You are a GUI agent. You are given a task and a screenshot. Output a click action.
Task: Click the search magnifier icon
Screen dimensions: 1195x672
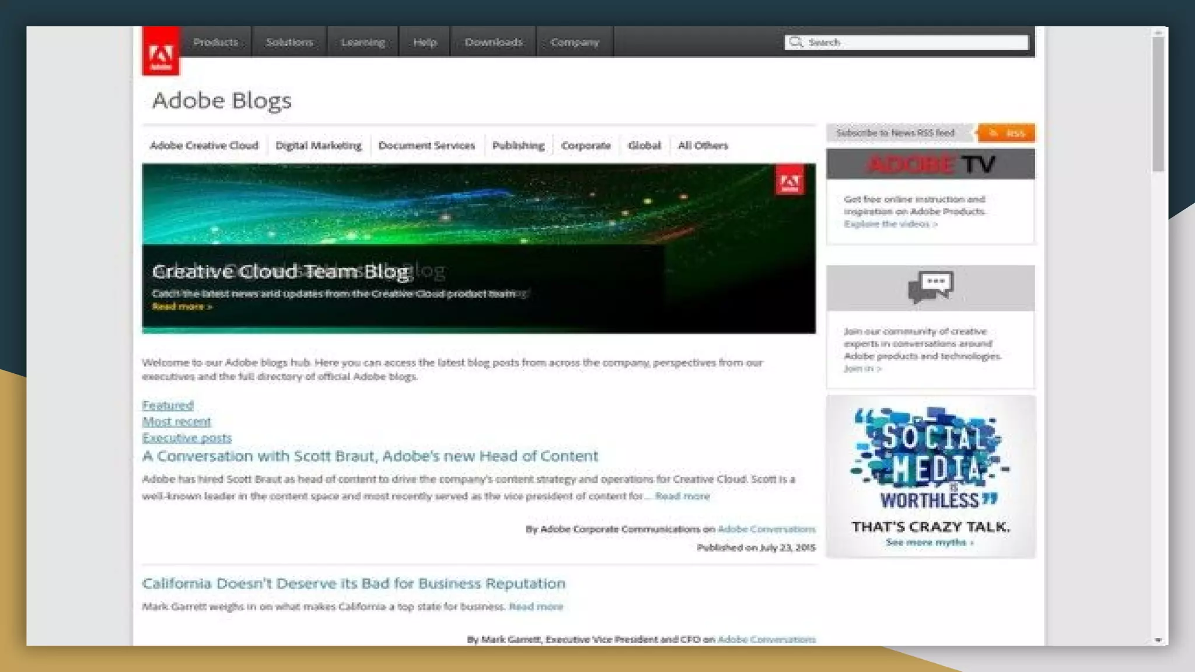795,42
